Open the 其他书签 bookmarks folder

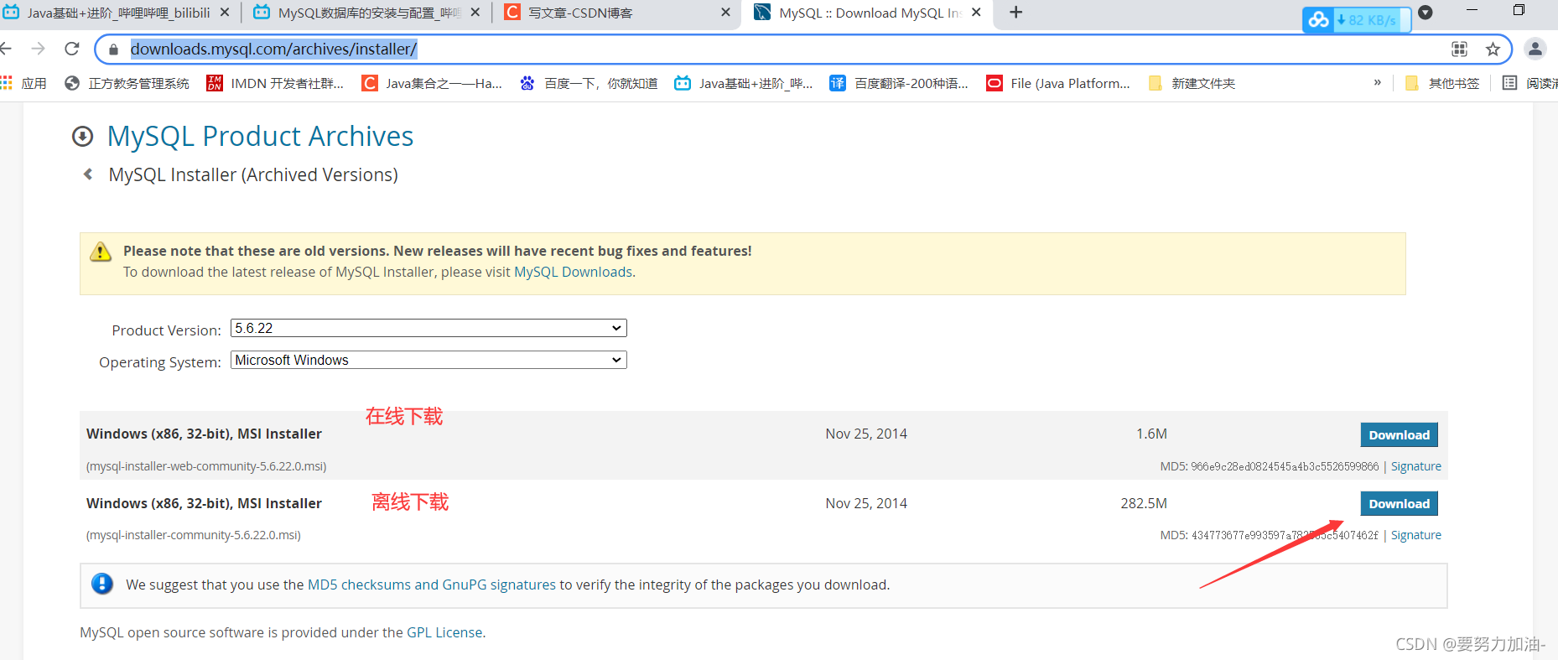(x=1442, y=83)
